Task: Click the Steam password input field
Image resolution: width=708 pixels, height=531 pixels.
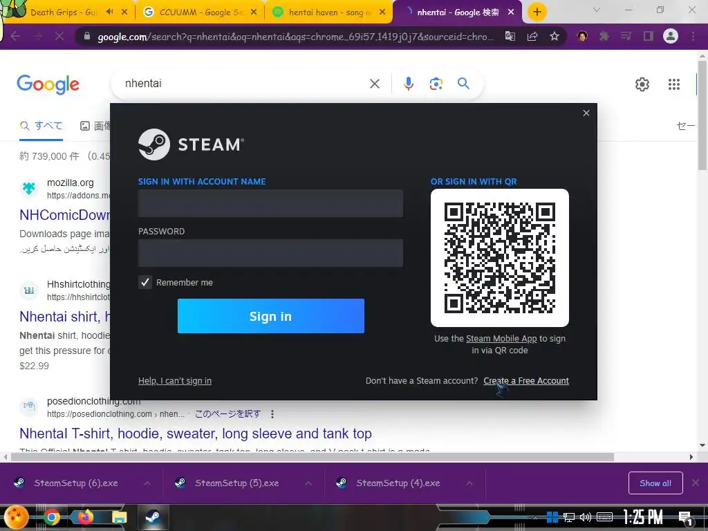Action: tap(270, 253)
